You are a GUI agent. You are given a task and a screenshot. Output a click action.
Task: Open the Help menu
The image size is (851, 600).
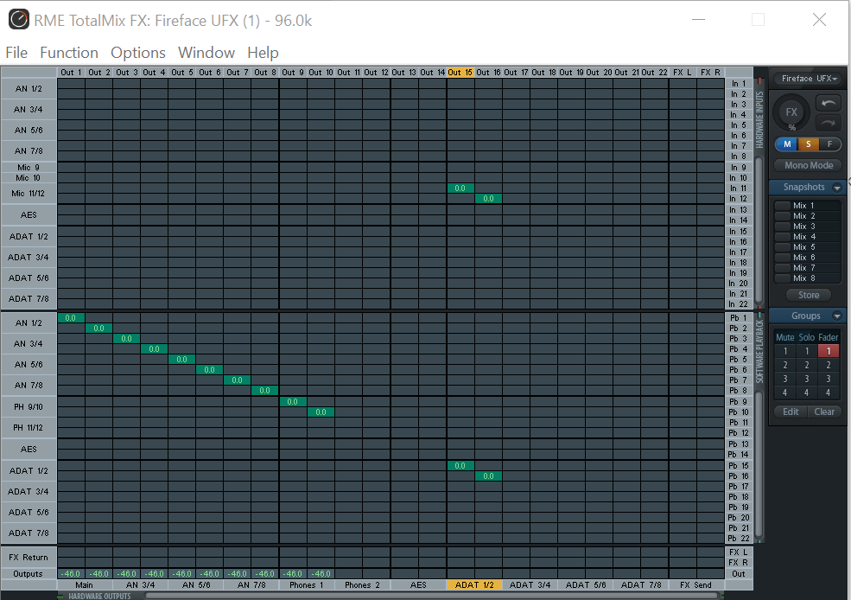pyautogui.click(x=263, y=53)
